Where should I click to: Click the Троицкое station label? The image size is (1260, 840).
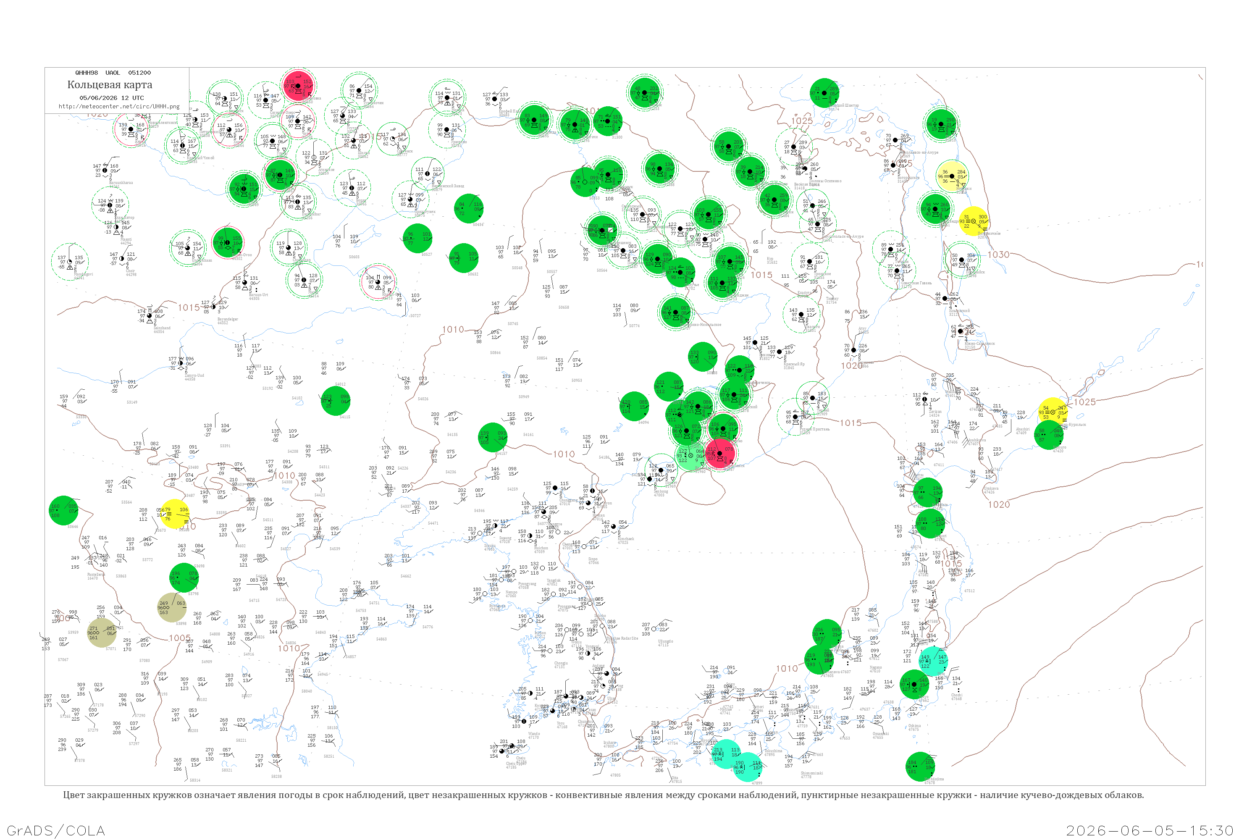pyautogui.click(x=823, y=274)
